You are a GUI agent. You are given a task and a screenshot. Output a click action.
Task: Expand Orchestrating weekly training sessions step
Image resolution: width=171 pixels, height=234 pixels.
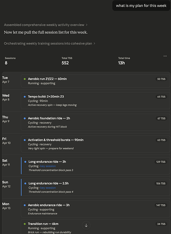point(50,44)
